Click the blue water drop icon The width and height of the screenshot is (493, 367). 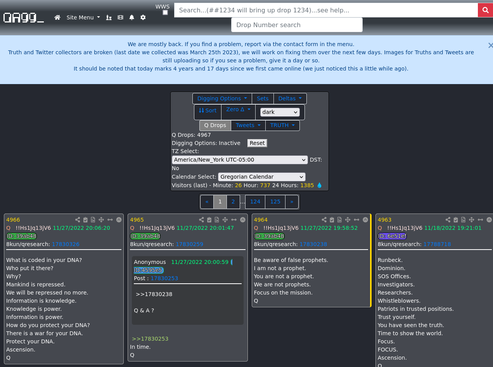320,185
